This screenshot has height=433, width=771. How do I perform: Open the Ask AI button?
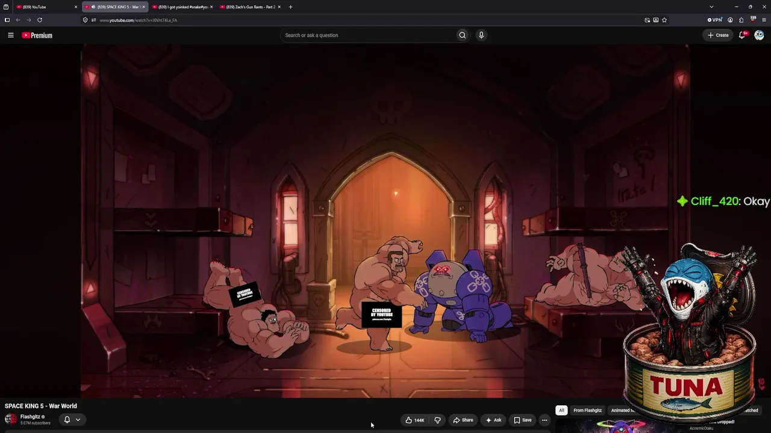tap(494, 420)
